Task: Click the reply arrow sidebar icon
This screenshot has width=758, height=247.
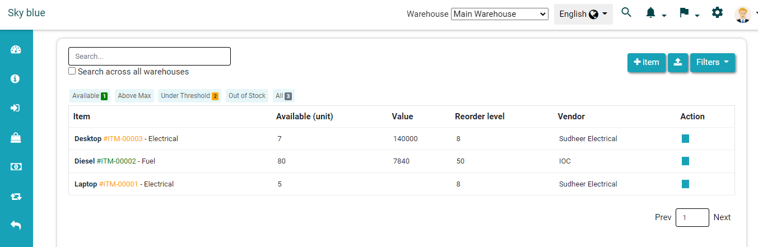Action: pos(16,225)
